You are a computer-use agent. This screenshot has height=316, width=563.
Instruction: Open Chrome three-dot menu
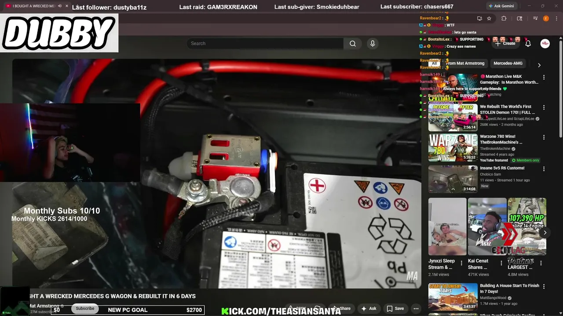click(x=556, y=18)
